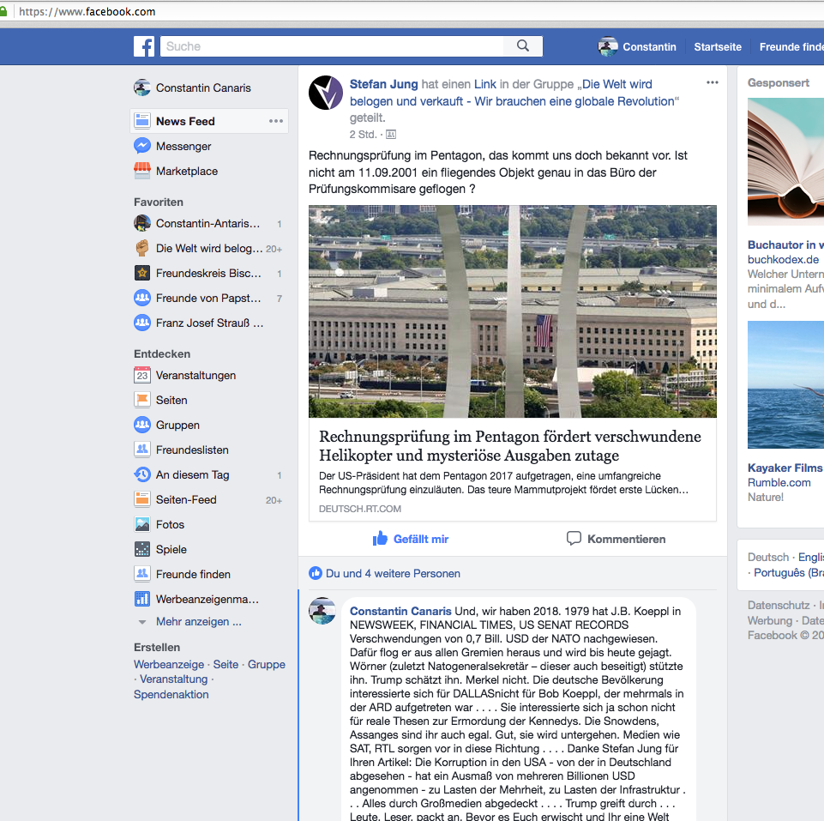
Task: Click the like reaction icon in likes summary
Action: 316,573
